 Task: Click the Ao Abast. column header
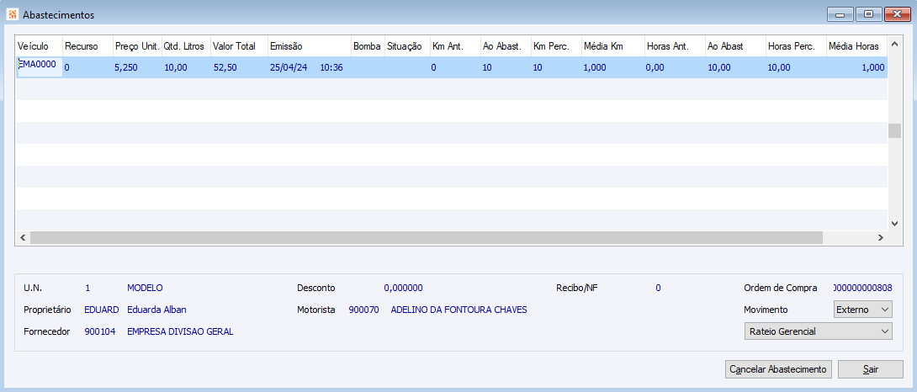[x=506, y=46]
